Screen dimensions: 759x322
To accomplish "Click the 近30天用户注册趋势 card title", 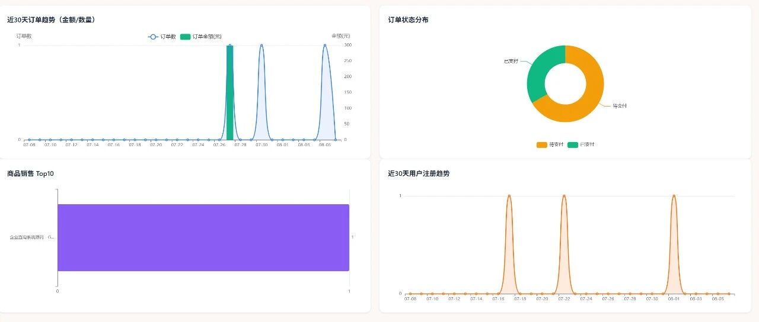I will point(419,173).
